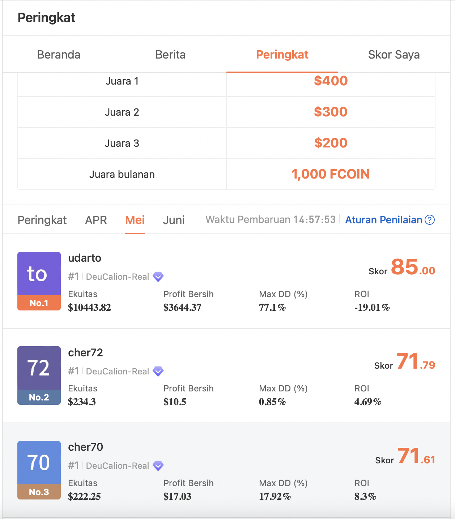Open trader name udarto
This screenshot has width=455, height=519.
85,258
